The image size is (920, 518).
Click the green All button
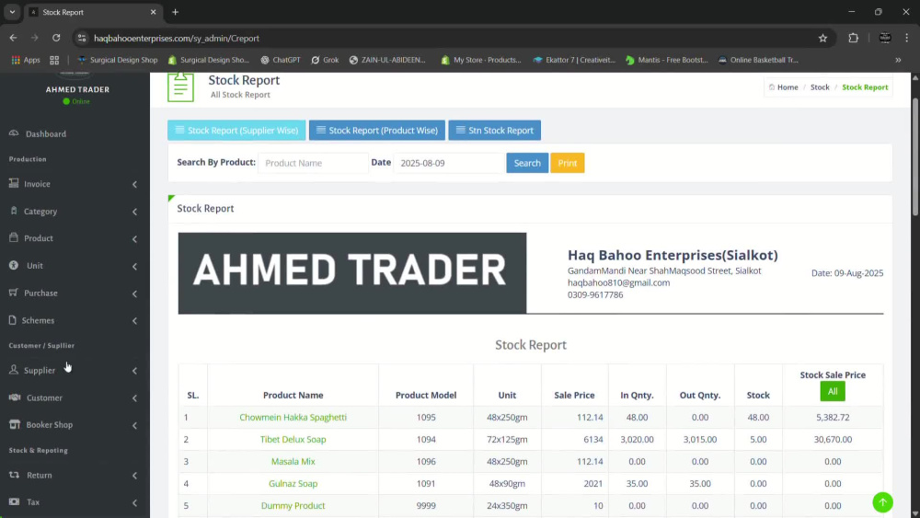(x=832, y=391)
